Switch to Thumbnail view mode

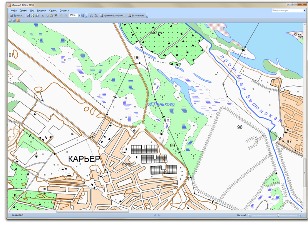[x=10, y=20]
